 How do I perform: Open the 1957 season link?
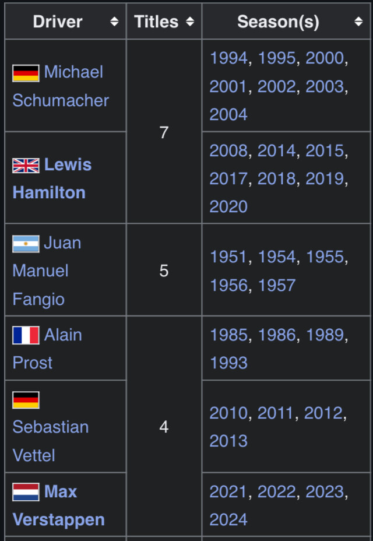point(277,285)
